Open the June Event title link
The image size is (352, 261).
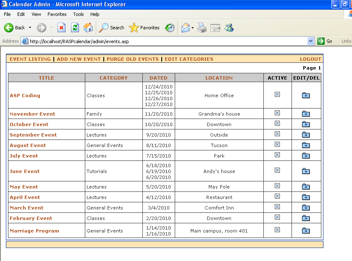(25, 171)
